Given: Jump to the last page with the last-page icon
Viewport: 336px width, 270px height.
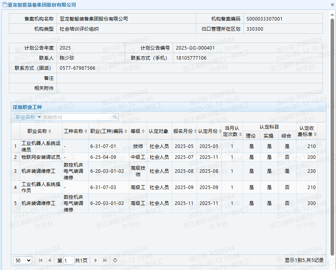Looking at the screenshot, I should [x=105, y=260].
